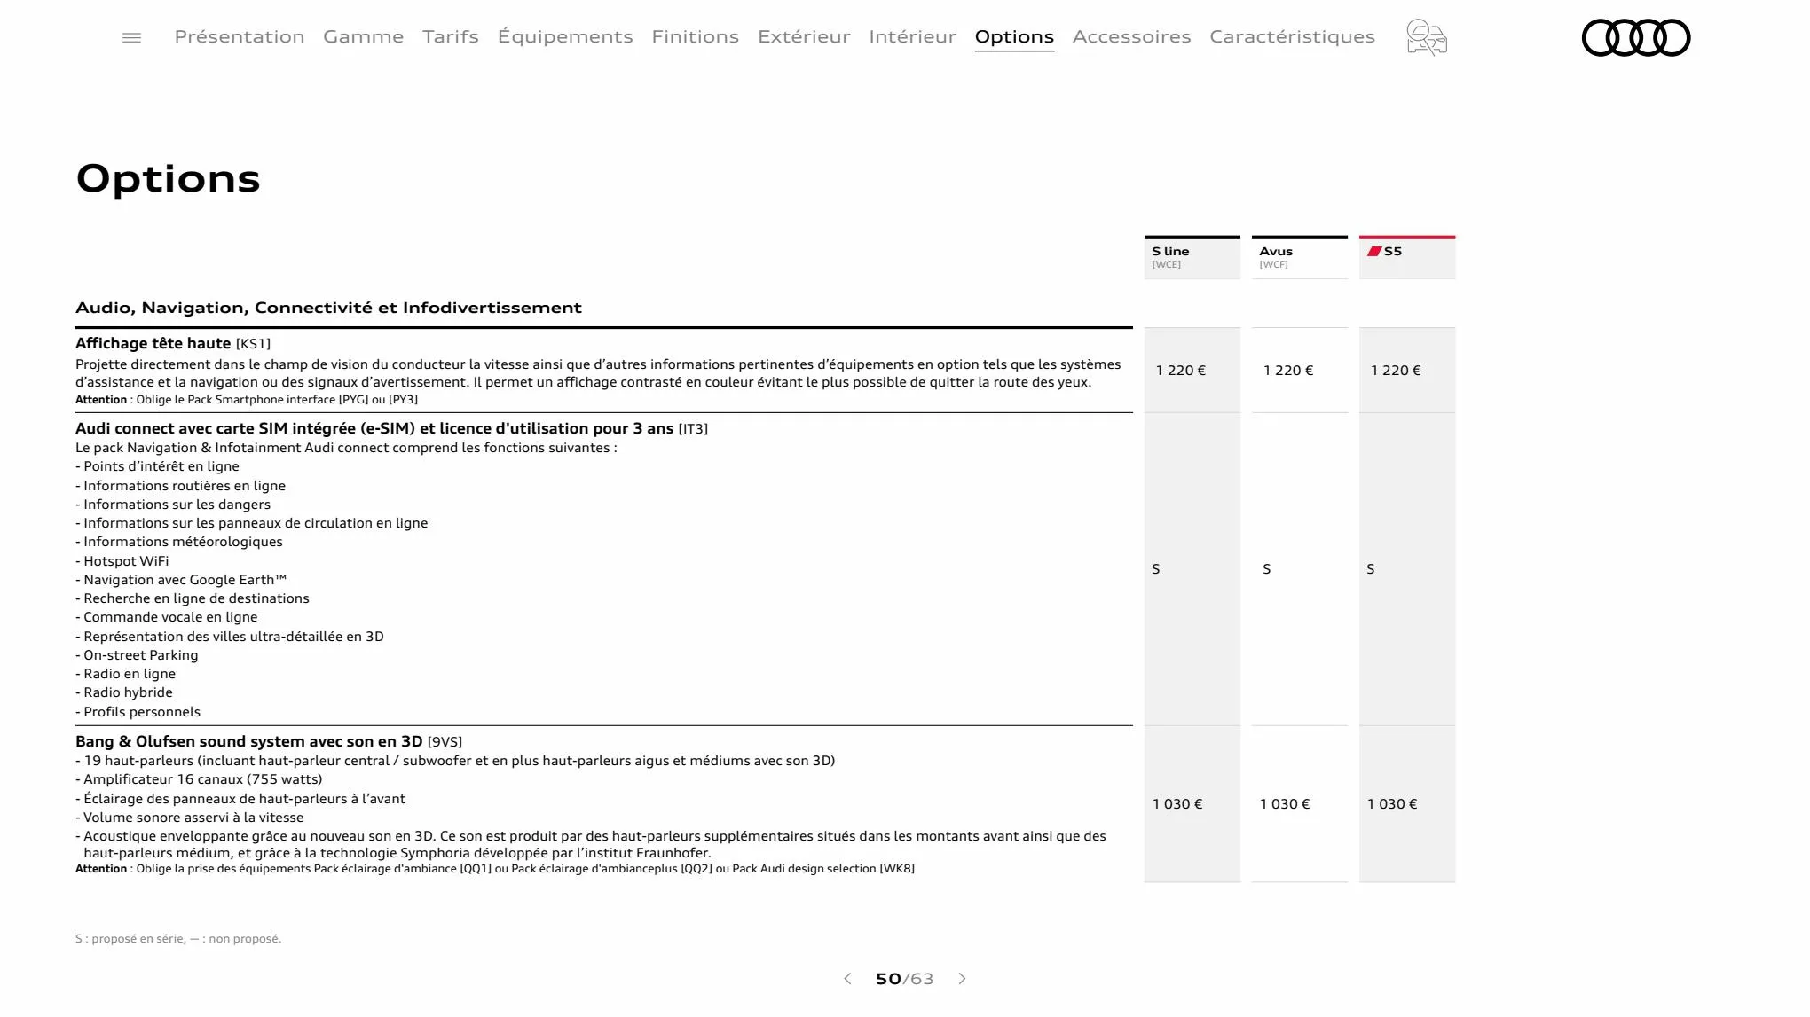Click the Audi rings logo
Screen dimensions: 1810x1017
(x=1636, y=37)
